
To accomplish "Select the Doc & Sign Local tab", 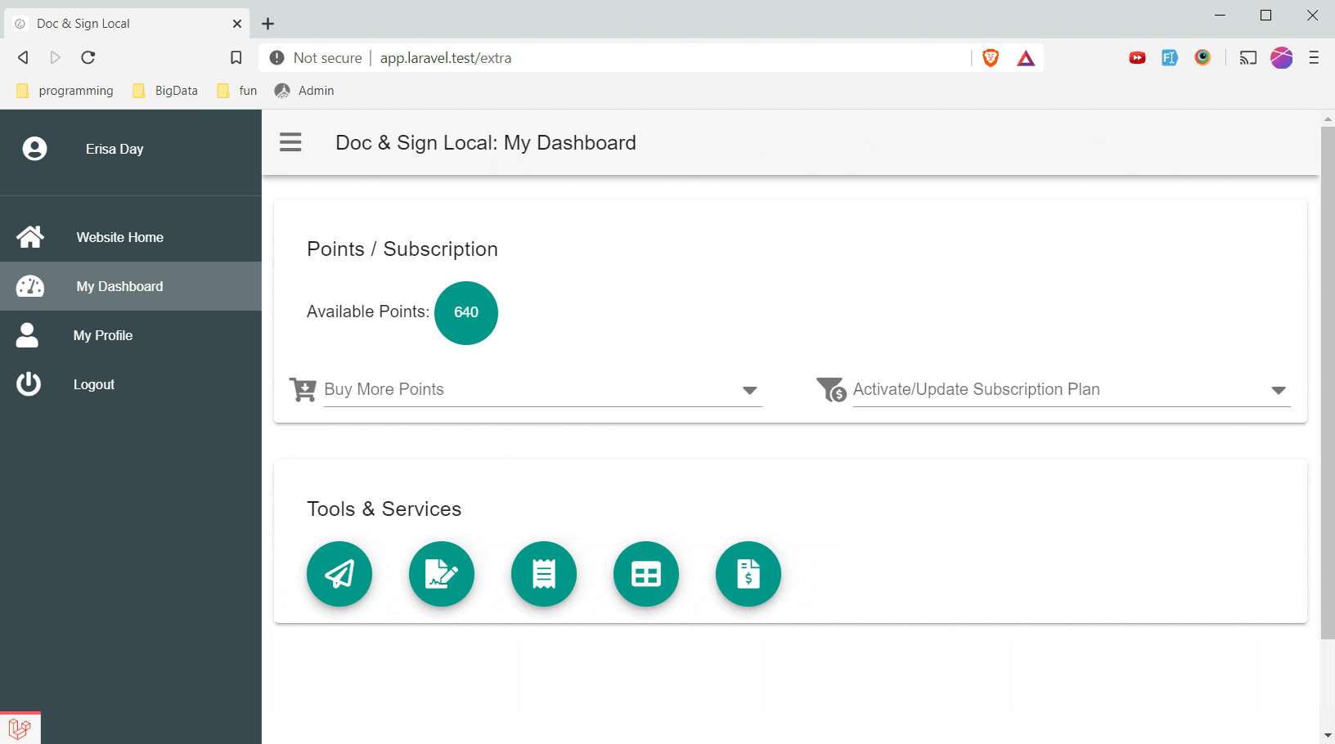I will coord(128,24).
